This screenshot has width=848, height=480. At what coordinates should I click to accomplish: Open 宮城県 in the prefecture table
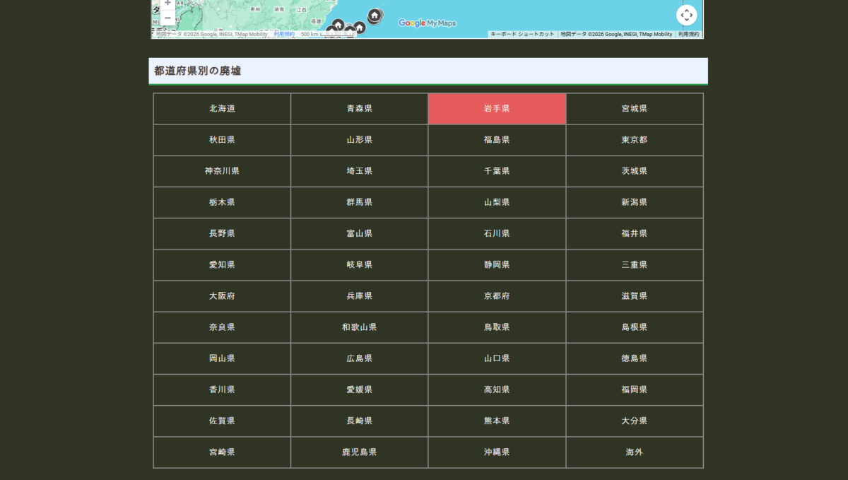635,109
